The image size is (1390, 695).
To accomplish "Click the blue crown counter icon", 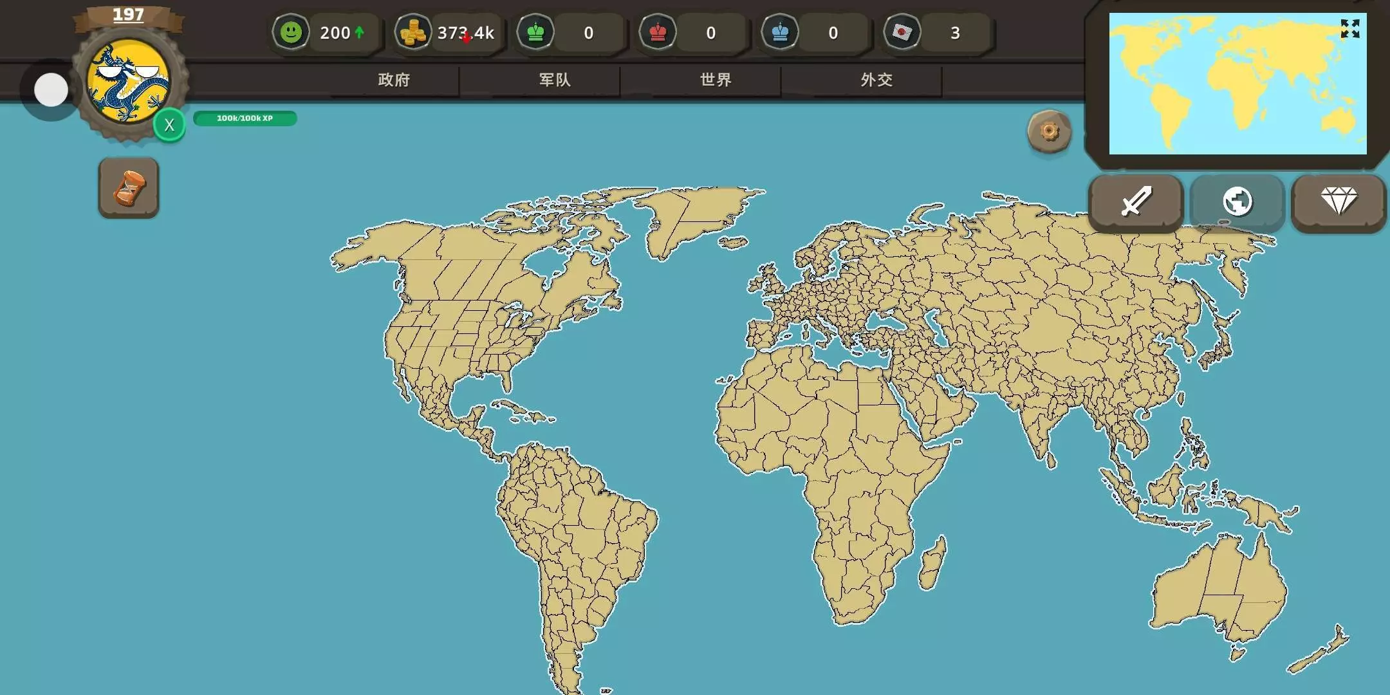I will (780, 32).
